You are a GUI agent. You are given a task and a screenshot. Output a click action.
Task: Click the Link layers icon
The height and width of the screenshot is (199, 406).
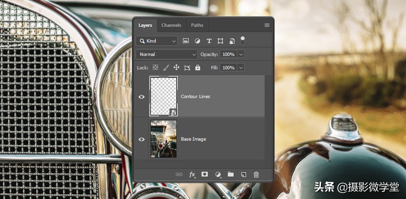(x=179, y=175)
